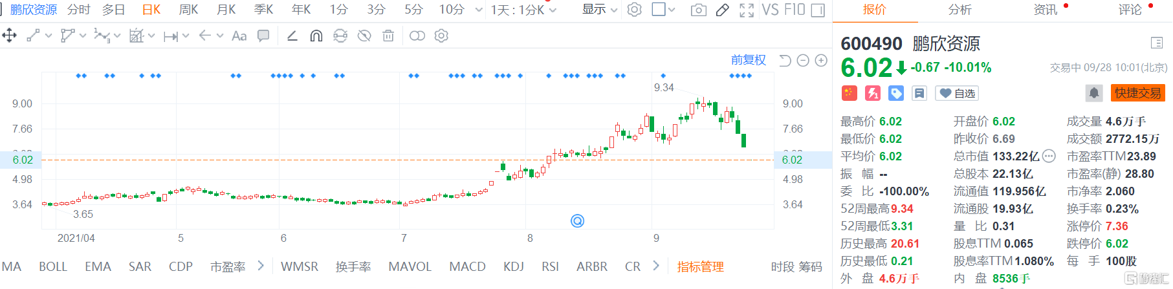Click the sync drawings icon
1173x289 pixels.
[x=340, y=36]
